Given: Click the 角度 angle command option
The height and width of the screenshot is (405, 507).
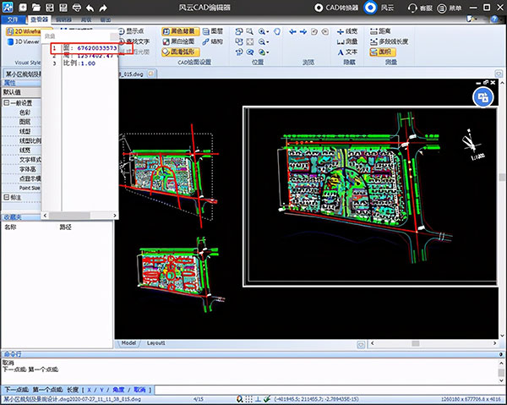Looking at the screenshot, I should 118,390.
